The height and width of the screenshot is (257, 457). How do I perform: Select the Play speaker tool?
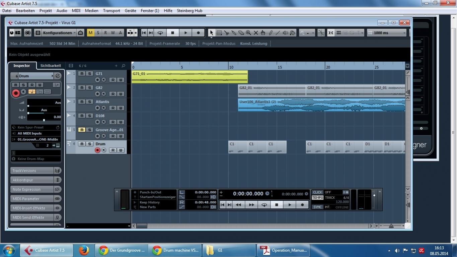[285, 33]
